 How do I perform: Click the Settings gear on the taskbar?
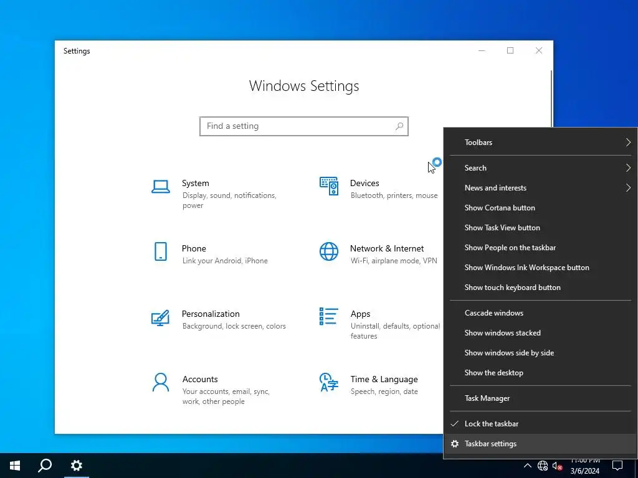coord(76,466)
